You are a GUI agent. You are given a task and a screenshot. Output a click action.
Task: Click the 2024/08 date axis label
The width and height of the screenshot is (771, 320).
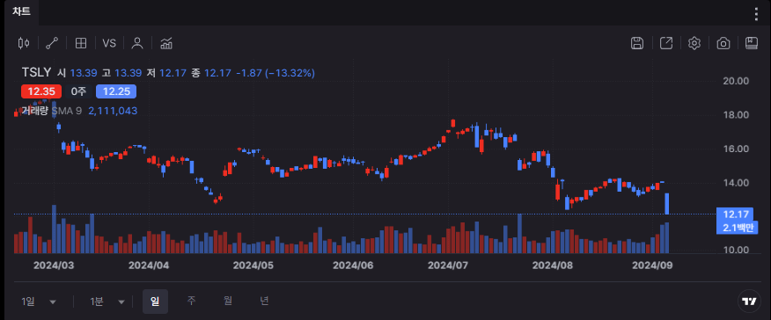click(x=553, y=265)
